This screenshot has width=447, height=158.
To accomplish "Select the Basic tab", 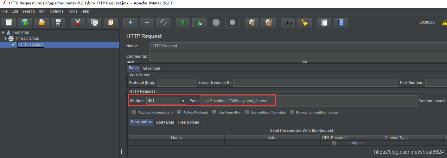I will tap(134, 68).
